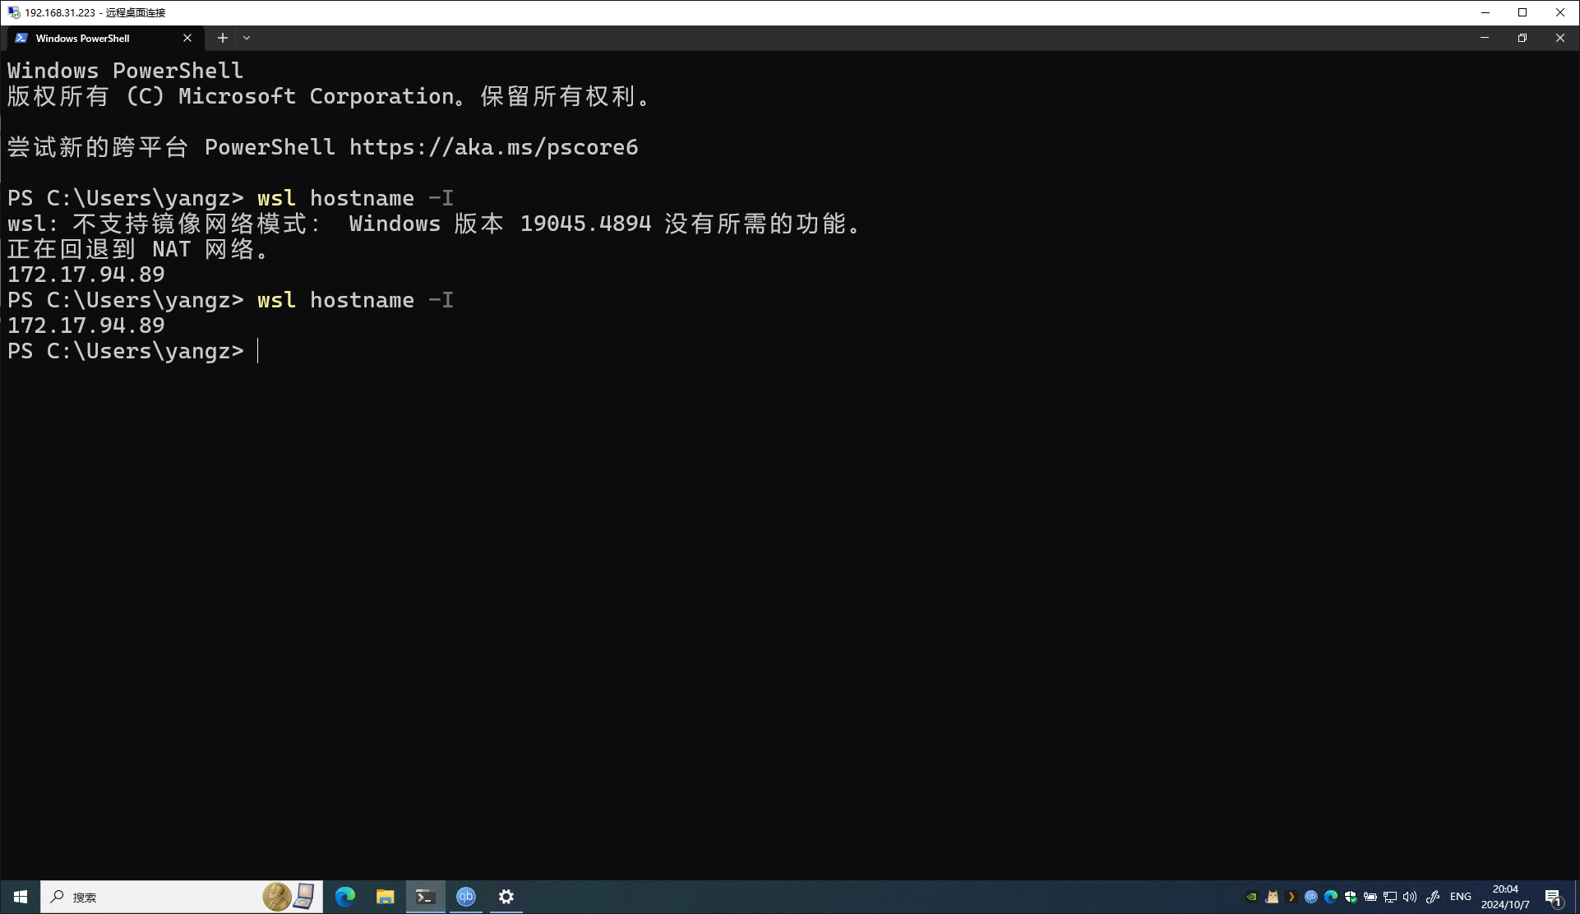
Task: Expand the new tab profile dropdown
Action: pyautogui.click(x=247, y=38)
